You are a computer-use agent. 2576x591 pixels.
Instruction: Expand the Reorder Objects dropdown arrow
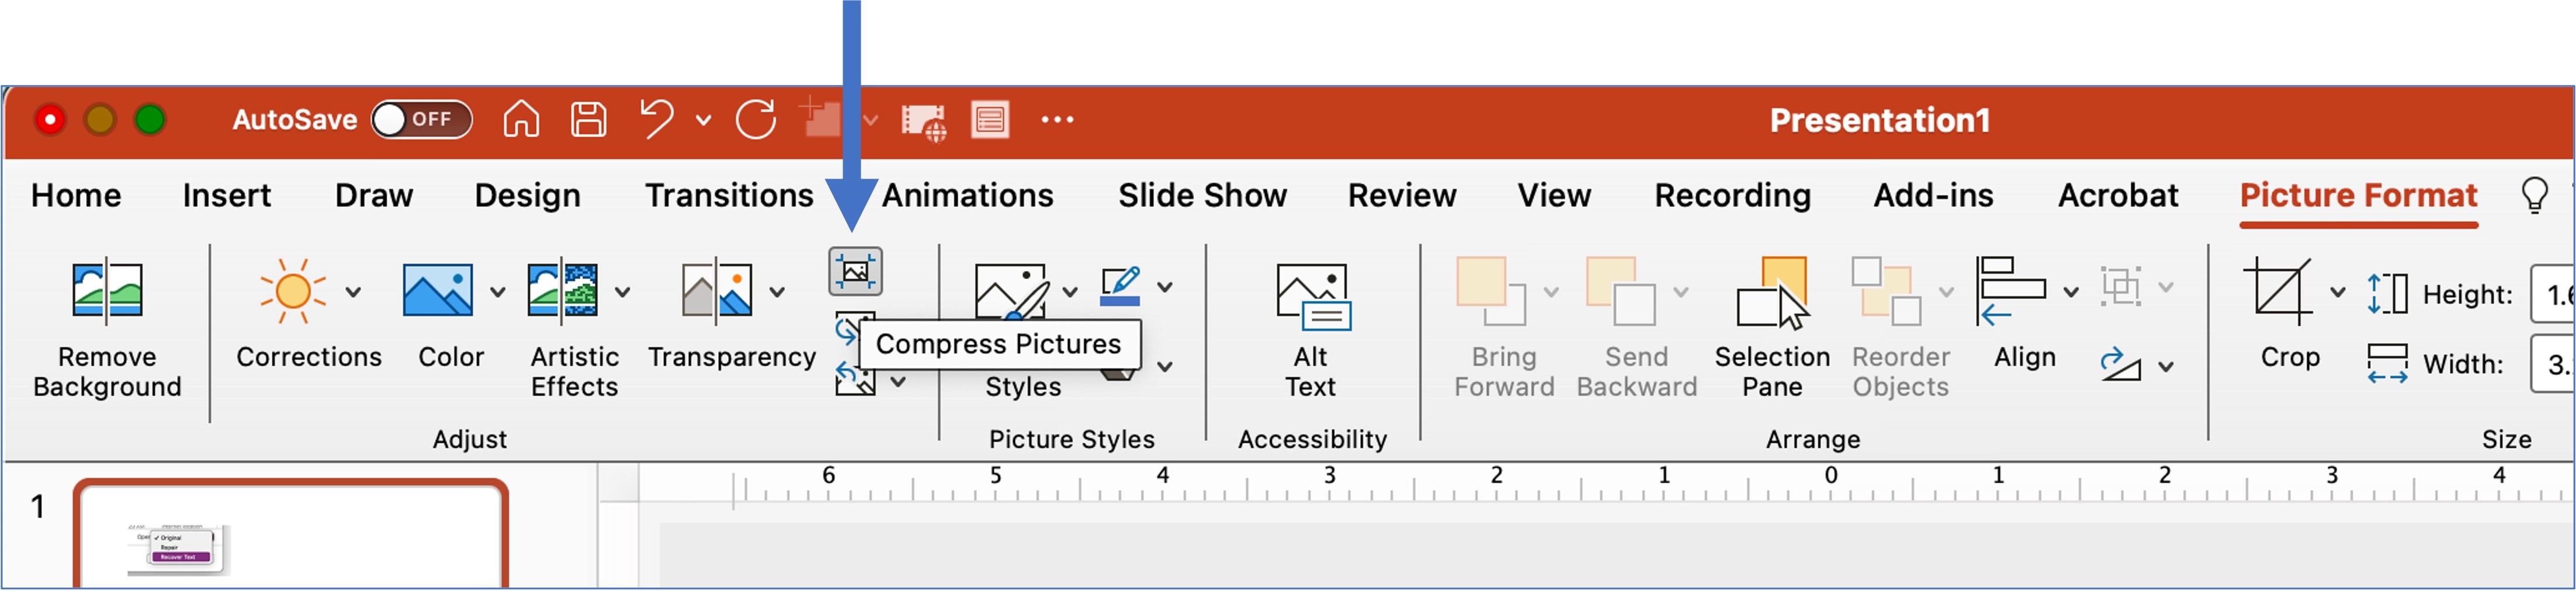click(x=1946, y=292)
